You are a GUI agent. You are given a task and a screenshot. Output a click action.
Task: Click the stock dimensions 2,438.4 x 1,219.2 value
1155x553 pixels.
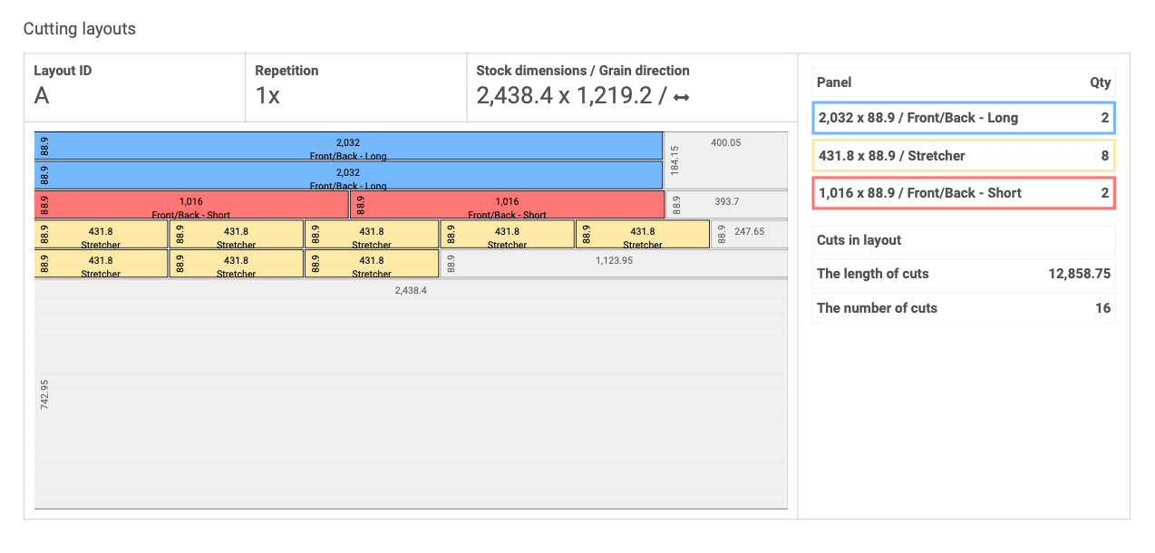tap(566, 96)
